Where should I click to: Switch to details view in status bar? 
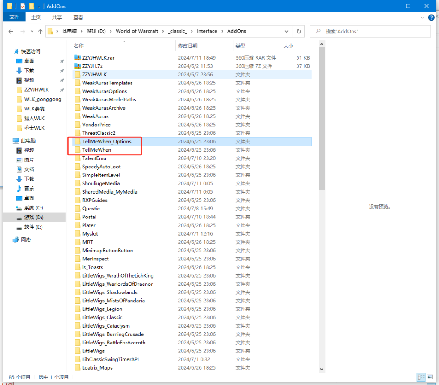[x=421, y=377]
